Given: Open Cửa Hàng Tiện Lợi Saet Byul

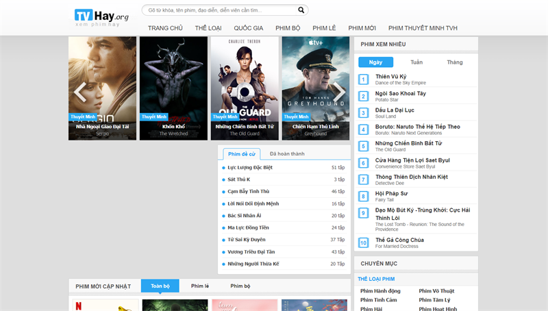Looking at the screenshot, I should click(x=412, y=160).
